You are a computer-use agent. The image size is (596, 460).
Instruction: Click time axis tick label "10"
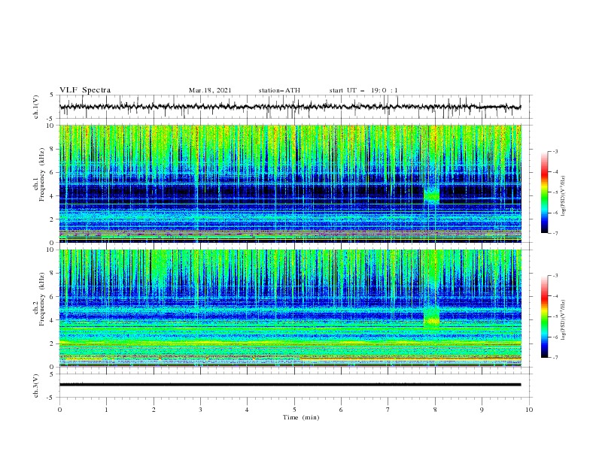(x=529, y=410)
